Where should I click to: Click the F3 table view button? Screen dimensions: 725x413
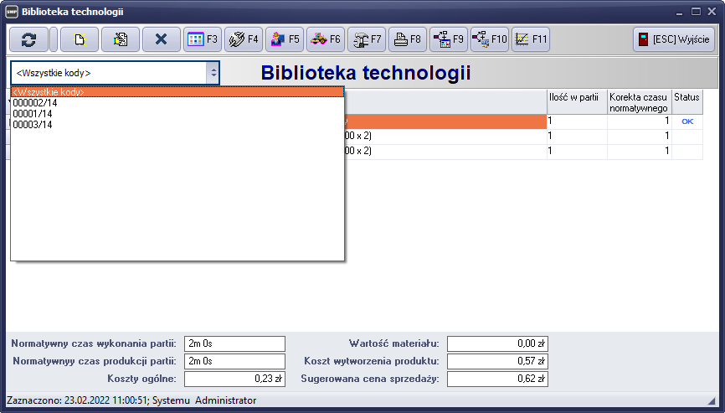(x=202, y=39)
